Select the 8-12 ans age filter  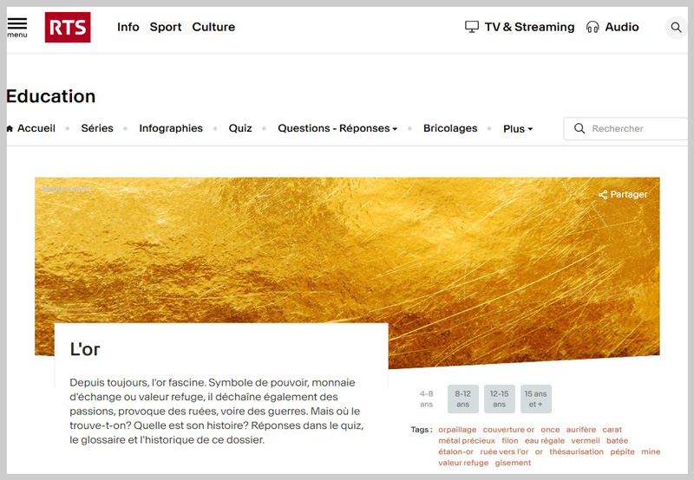[x=462, y=399]
